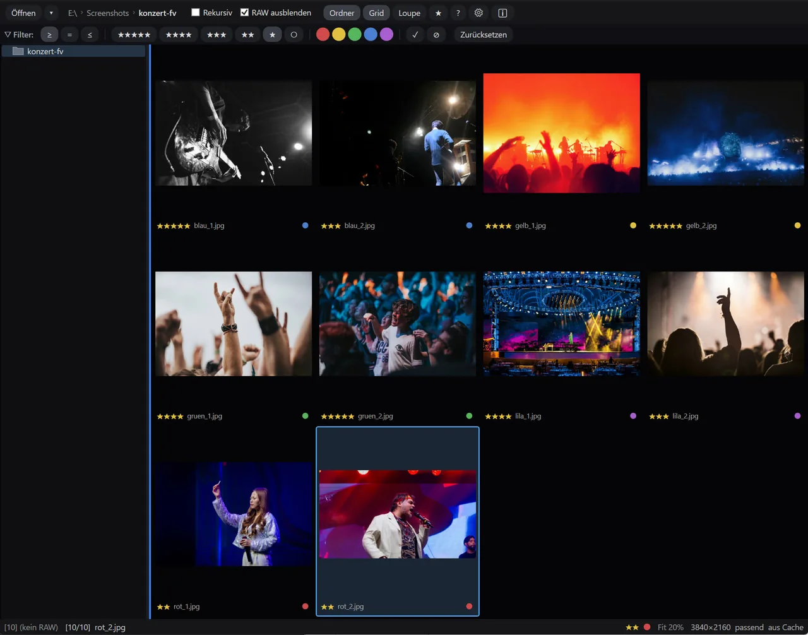Image resolution: width=808 pixels, height=635 pixels.
Task: Filter by four stars
Action: point(179,35)
